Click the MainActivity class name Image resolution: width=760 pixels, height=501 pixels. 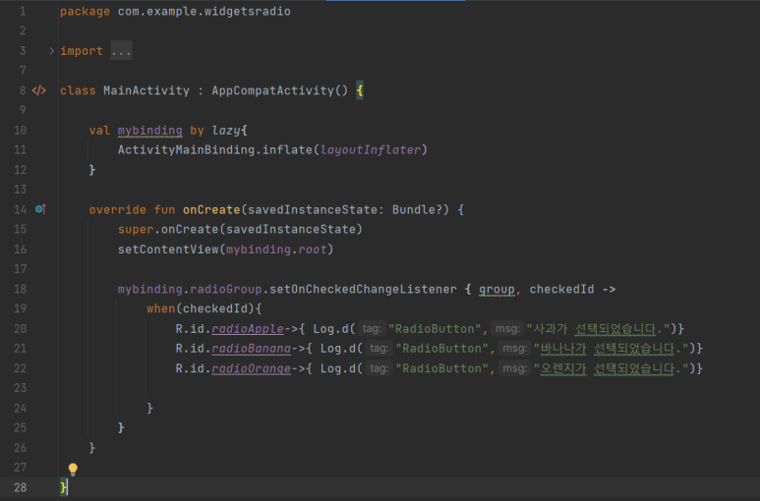(x=146, y=90)
